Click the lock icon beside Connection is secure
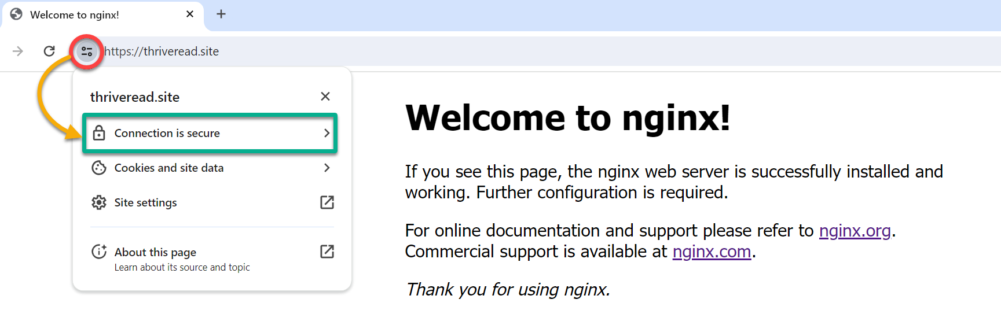Image resolution: width=1001 pixels, height=314 pixels. click(99, 133)
